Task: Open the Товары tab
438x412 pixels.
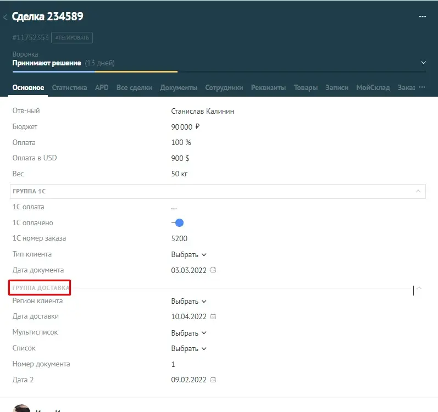Action: tap(306, 88)
